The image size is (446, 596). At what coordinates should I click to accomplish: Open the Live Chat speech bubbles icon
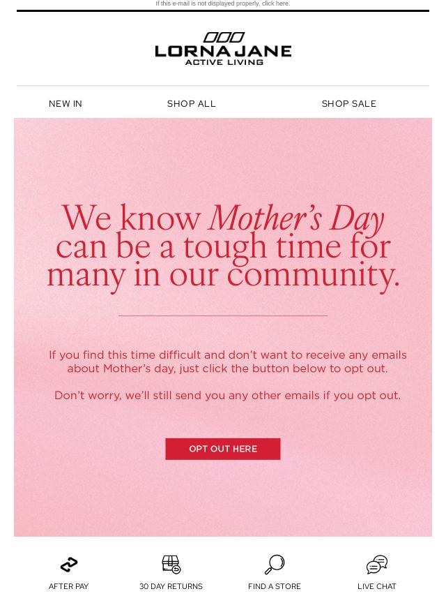pyautogui.click(x=376, y=564)
